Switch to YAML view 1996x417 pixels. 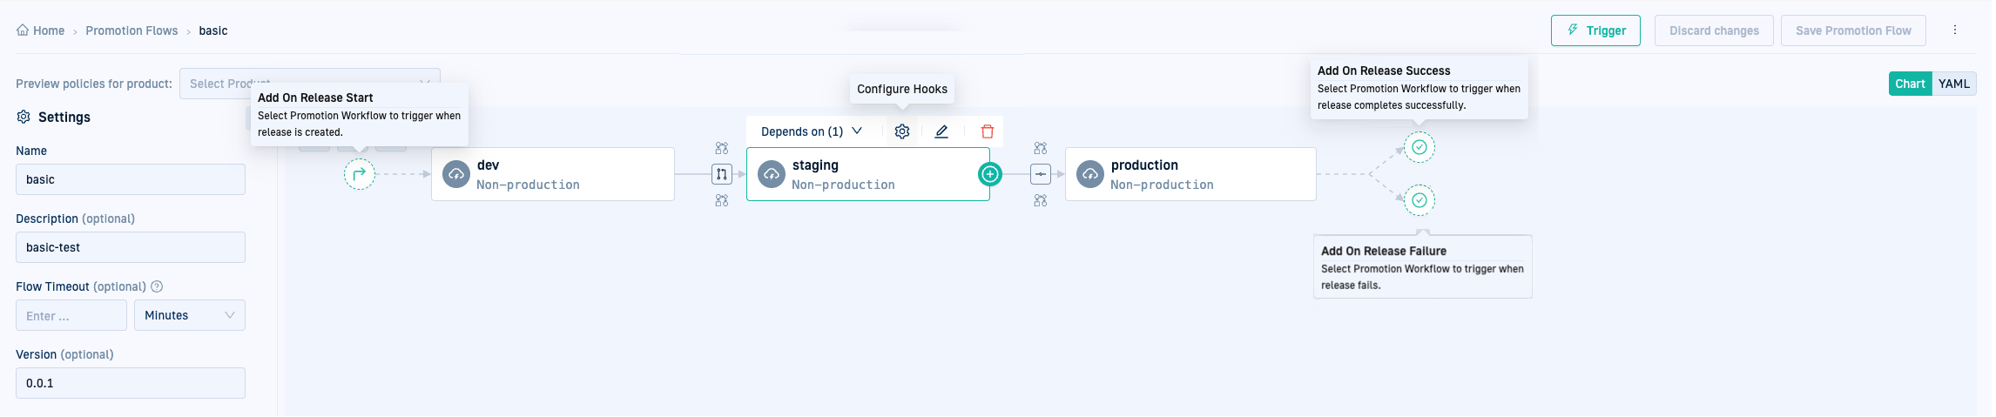click(x=1953, y=84)
